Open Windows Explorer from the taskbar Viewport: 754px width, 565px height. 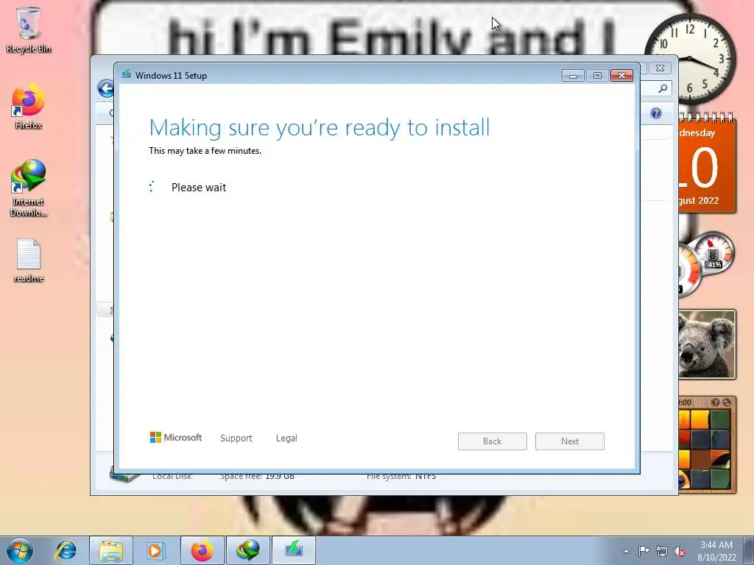(111, 550)
